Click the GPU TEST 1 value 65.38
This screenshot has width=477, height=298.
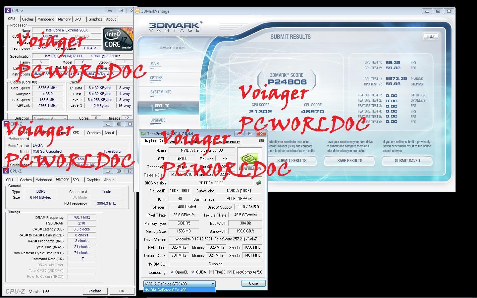click(393, 63)
